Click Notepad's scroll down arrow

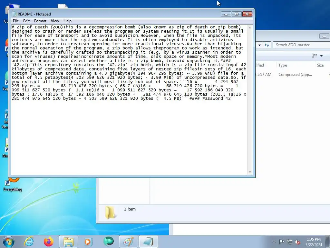click(x=250, y=172)
